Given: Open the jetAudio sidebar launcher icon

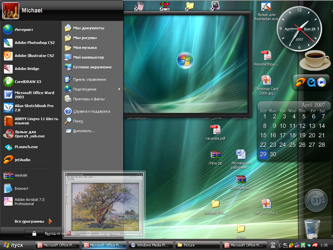Looking at the screenshot, I should coord(300,82).
